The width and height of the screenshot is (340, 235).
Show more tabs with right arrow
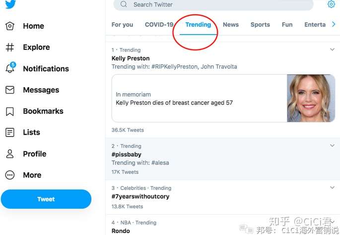(334, 24)
